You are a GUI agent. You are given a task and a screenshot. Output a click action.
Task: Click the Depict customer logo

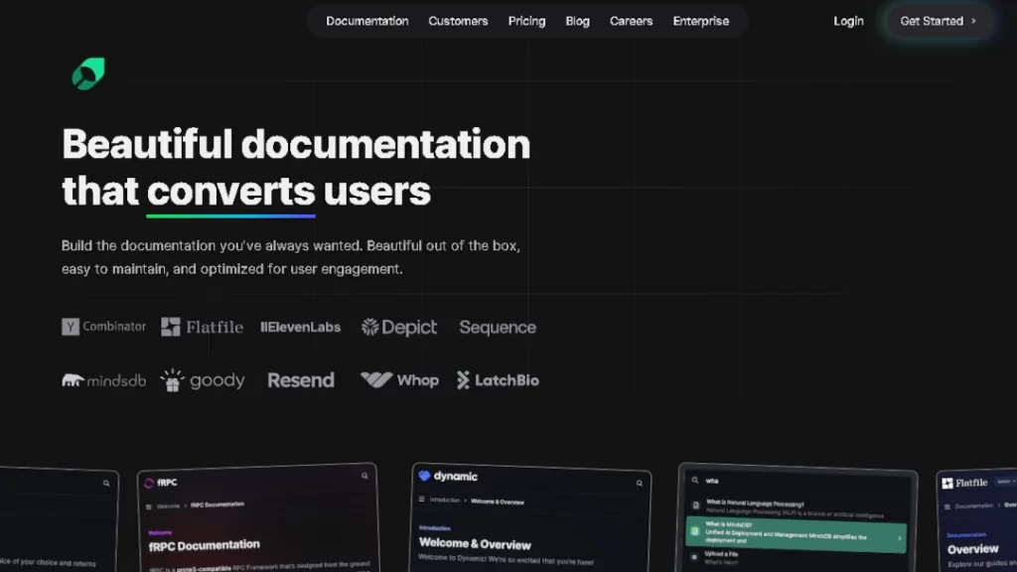399,328
